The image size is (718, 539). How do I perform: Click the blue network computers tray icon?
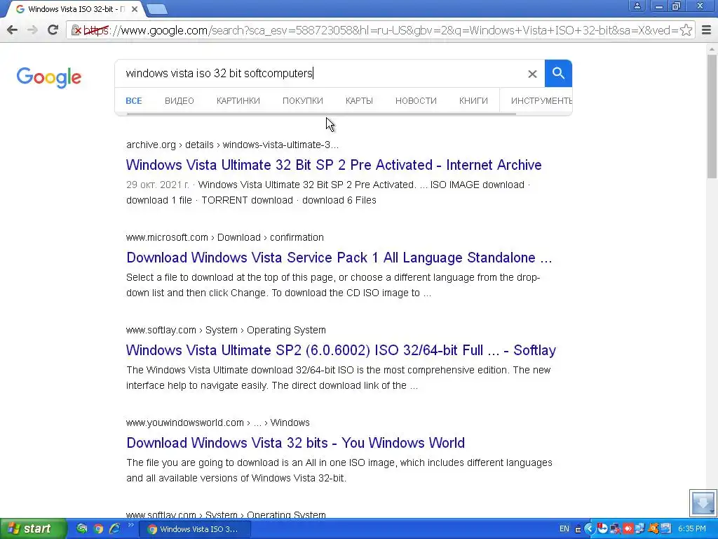640,529
